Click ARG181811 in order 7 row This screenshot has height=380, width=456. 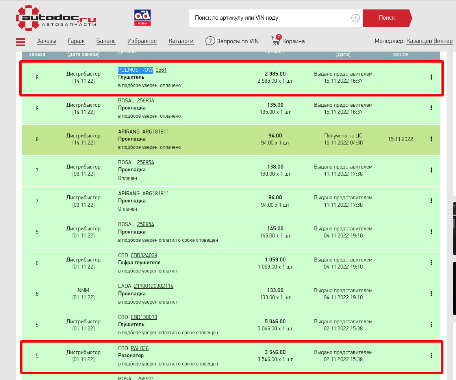156,194
